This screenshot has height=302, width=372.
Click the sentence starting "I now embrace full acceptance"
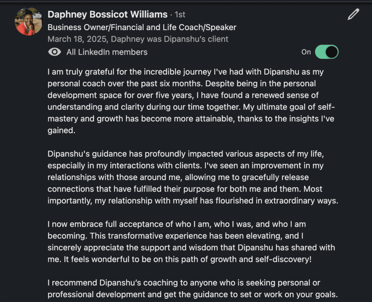click(174, 224)
